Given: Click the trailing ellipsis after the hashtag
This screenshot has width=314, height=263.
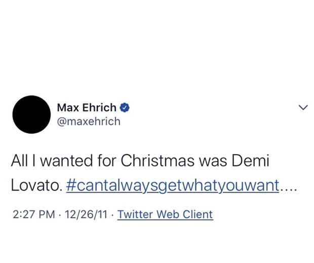Looking at the screenshot, I should pyautogui.click(x=288, y=187).
